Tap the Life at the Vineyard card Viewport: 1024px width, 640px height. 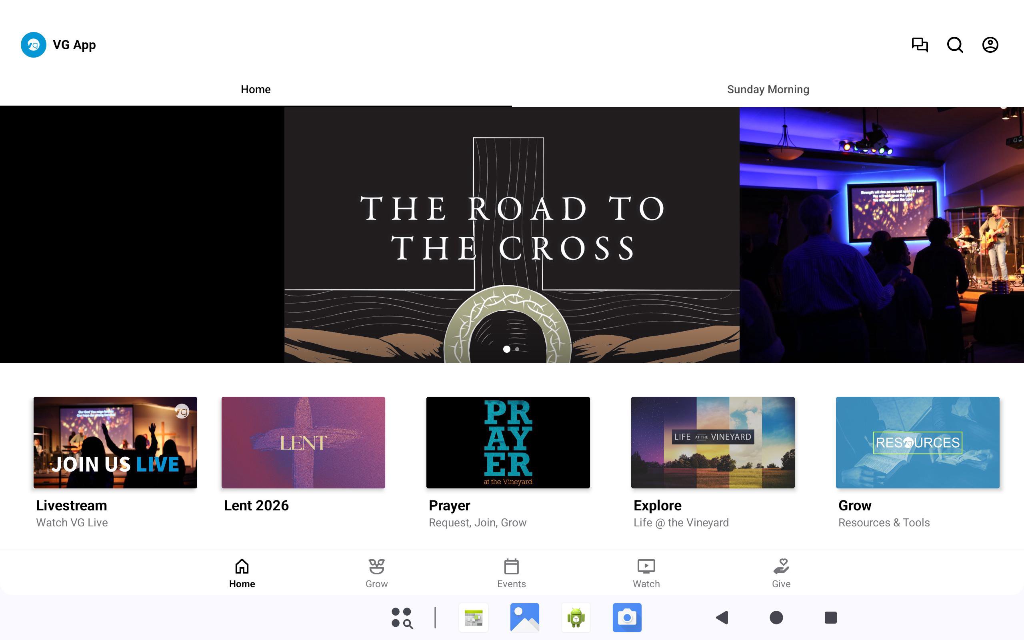[712, 442]
